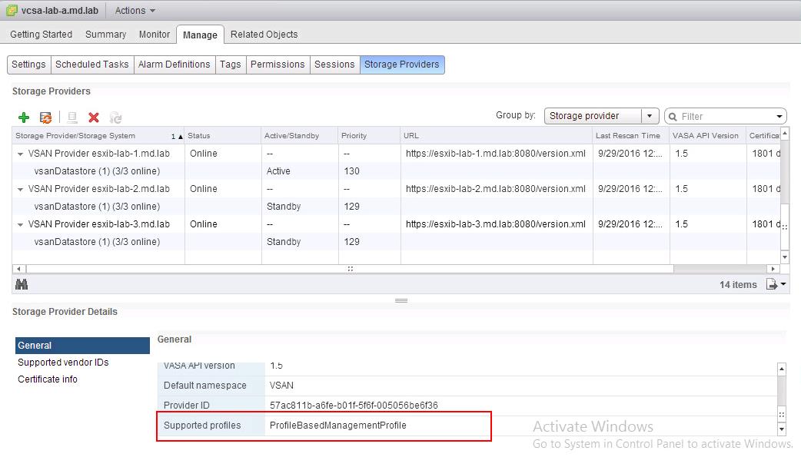Open the Group by Storage provider dropdown

650,116
